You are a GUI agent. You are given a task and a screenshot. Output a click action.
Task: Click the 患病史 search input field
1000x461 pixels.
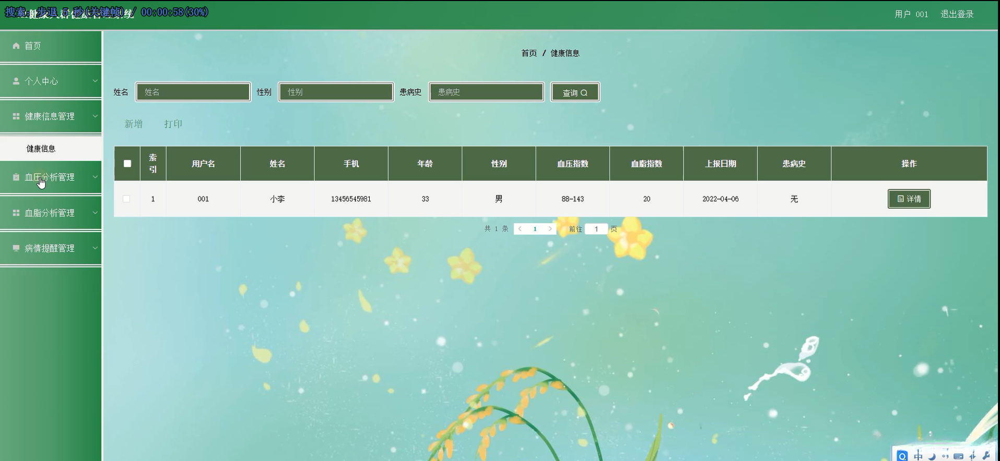pos(487,92)
